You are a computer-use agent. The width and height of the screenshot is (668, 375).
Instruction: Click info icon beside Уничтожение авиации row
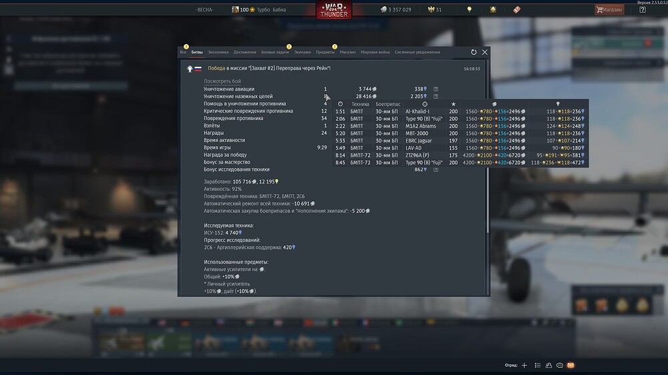pyautogui.click(x=436, y=89)
